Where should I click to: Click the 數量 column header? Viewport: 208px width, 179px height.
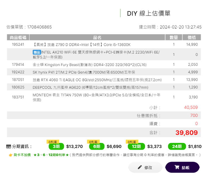[174, 37]
